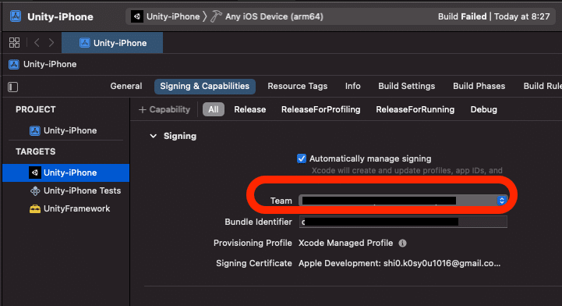Filter by the Release configuration
Viewport: 562px width, 306px height.
[x=249, y=109]
